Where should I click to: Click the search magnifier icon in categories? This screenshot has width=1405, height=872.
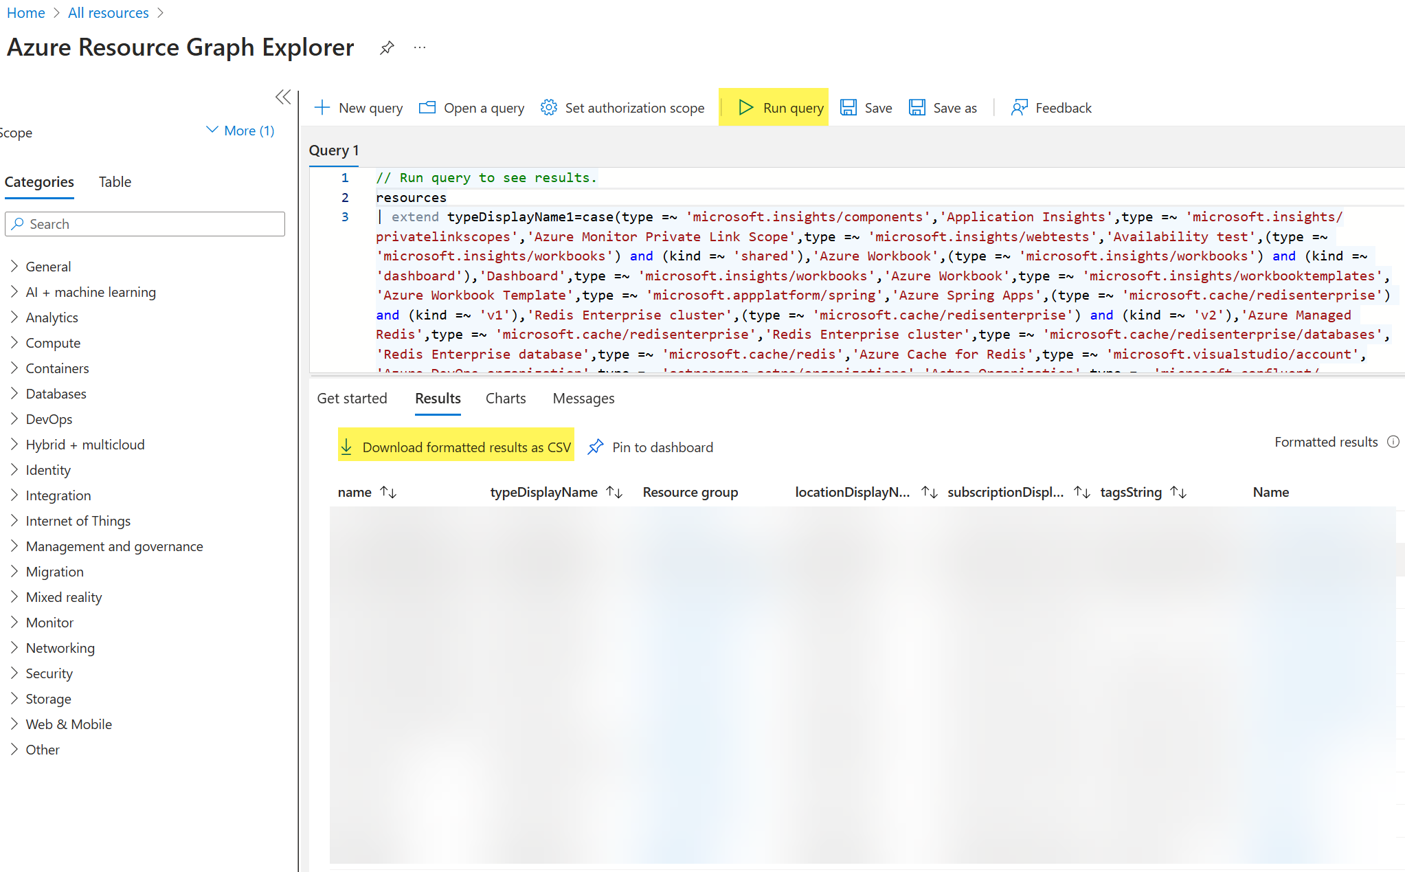pyautogui.click(x=18, y=224)
